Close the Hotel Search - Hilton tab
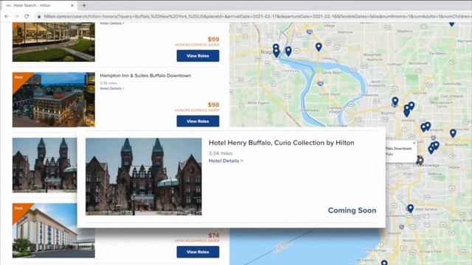 pos(72,5)
